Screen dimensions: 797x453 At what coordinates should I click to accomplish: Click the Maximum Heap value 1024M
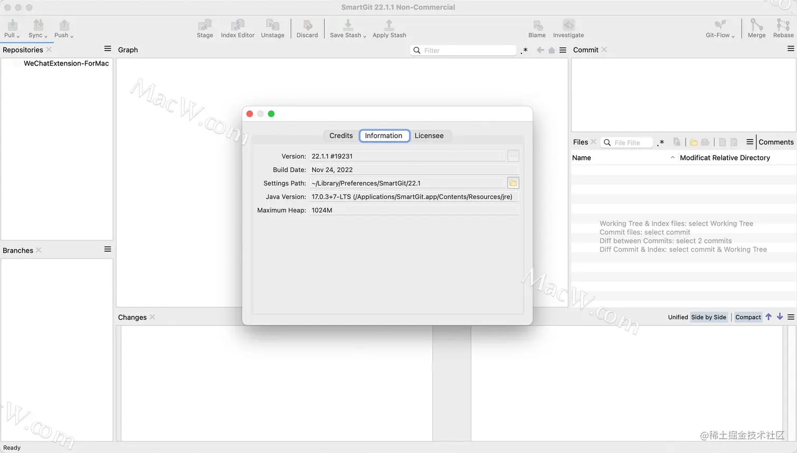pos(414,210)
